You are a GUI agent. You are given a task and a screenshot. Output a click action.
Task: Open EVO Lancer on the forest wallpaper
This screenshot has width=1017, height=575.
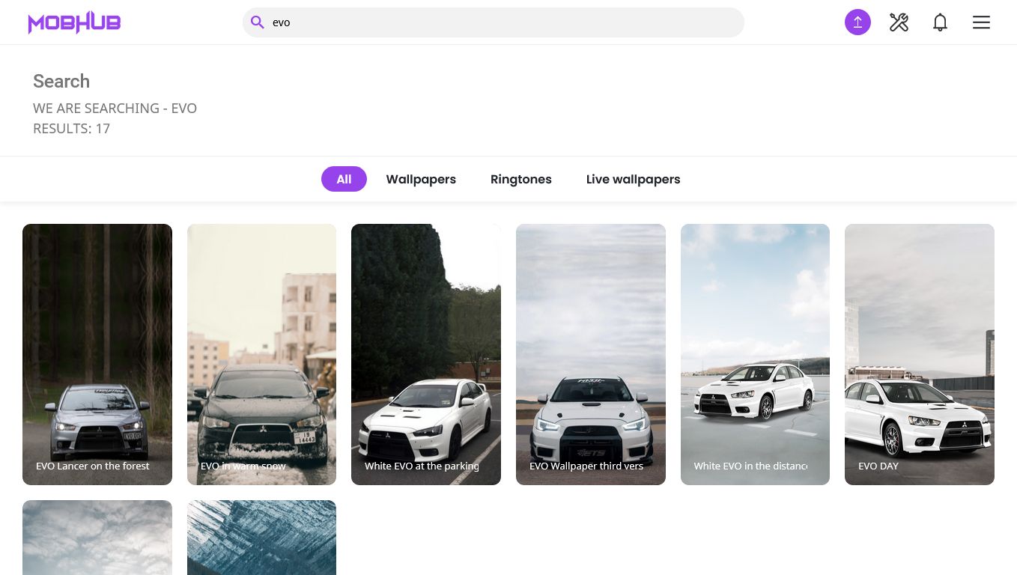point(97,354)
